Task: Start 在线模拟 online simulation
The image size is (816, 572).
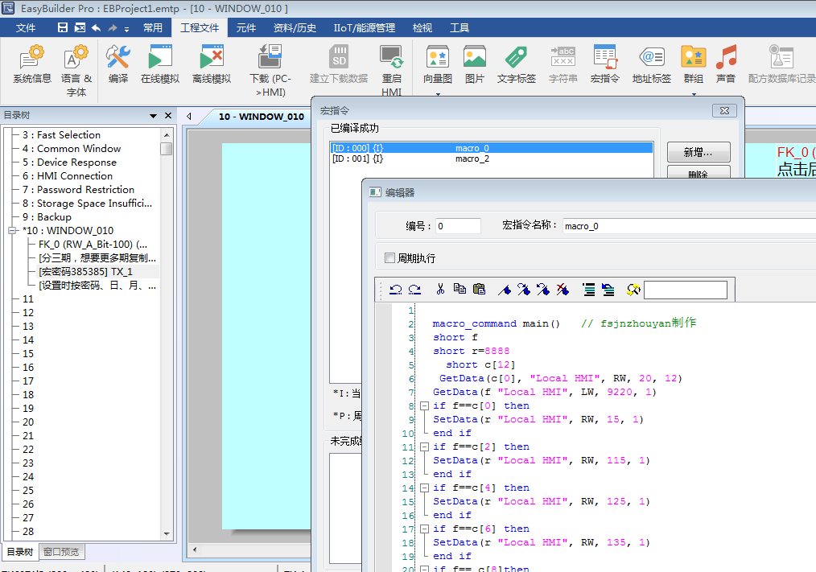Action: point(160,64)
